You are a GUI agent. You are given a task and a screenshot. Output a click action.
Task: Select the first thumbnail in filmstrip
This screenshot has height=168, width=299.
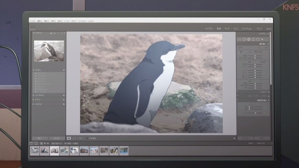tap(34, 150)
